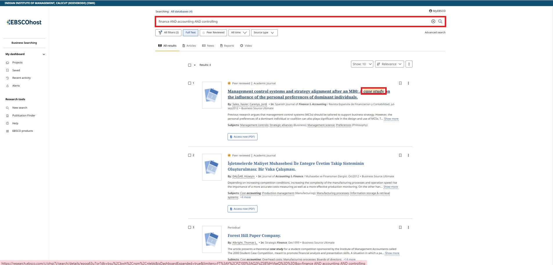
Task: Open the results toolbar three-dot menu
Action: [x=409, y=64]
